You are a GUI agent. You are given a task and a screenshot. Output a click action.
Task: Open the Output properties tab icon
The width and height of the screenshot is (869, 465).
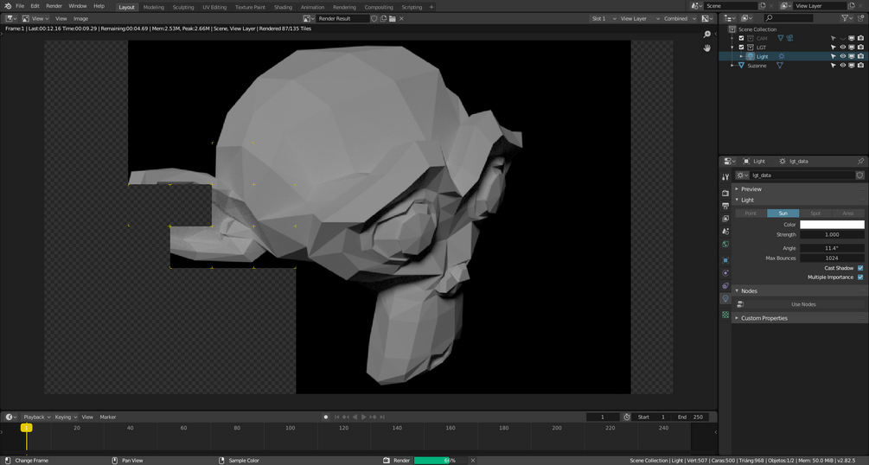pyautogui.click(x=725, y=206)
